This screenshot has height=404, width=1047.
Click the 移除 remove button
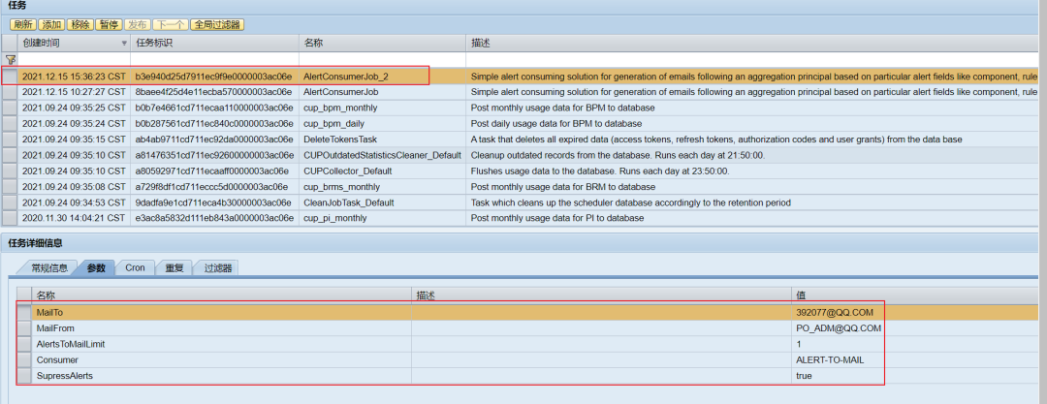click(x=80, y=25)
